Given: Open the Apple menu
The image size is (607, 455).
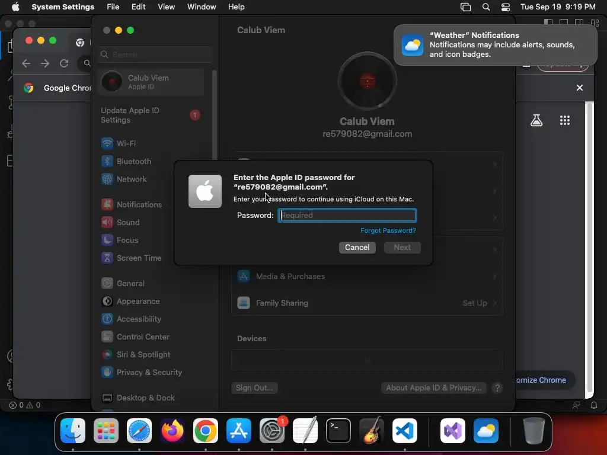Looking at the screenshot, I should (15, 7).
